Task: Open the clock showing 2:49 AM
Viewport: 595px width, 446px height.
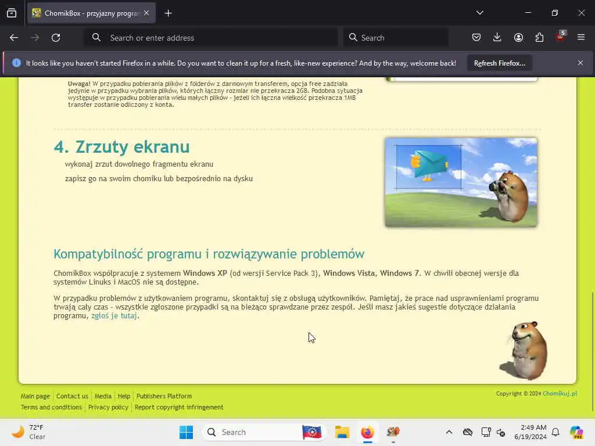Action: pos(530,432)
